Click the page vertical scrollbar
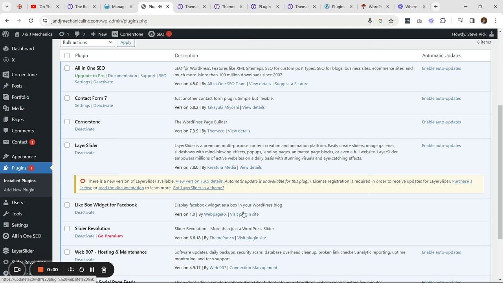 pyautogui.click(x=500, y=172)
